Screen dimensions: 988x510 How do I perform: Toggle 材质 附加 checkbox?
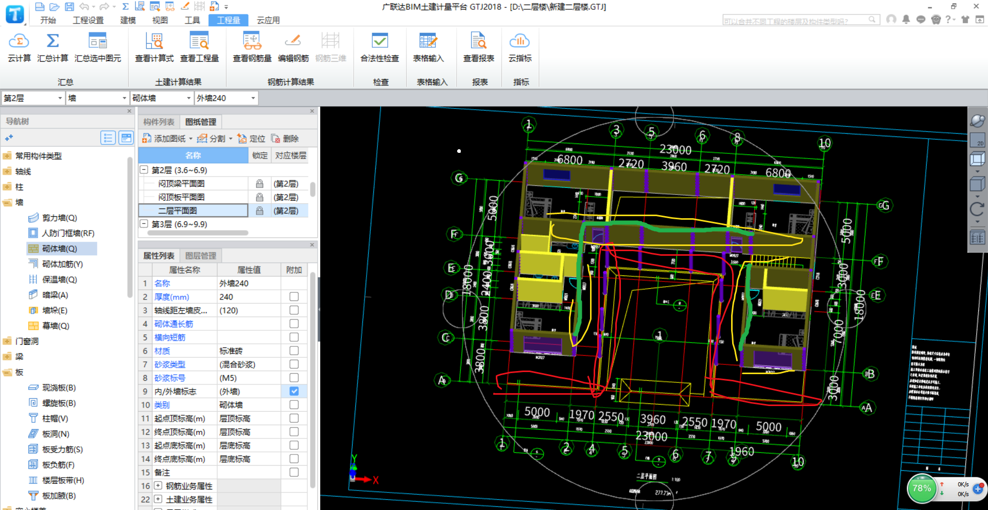point(294,350)
